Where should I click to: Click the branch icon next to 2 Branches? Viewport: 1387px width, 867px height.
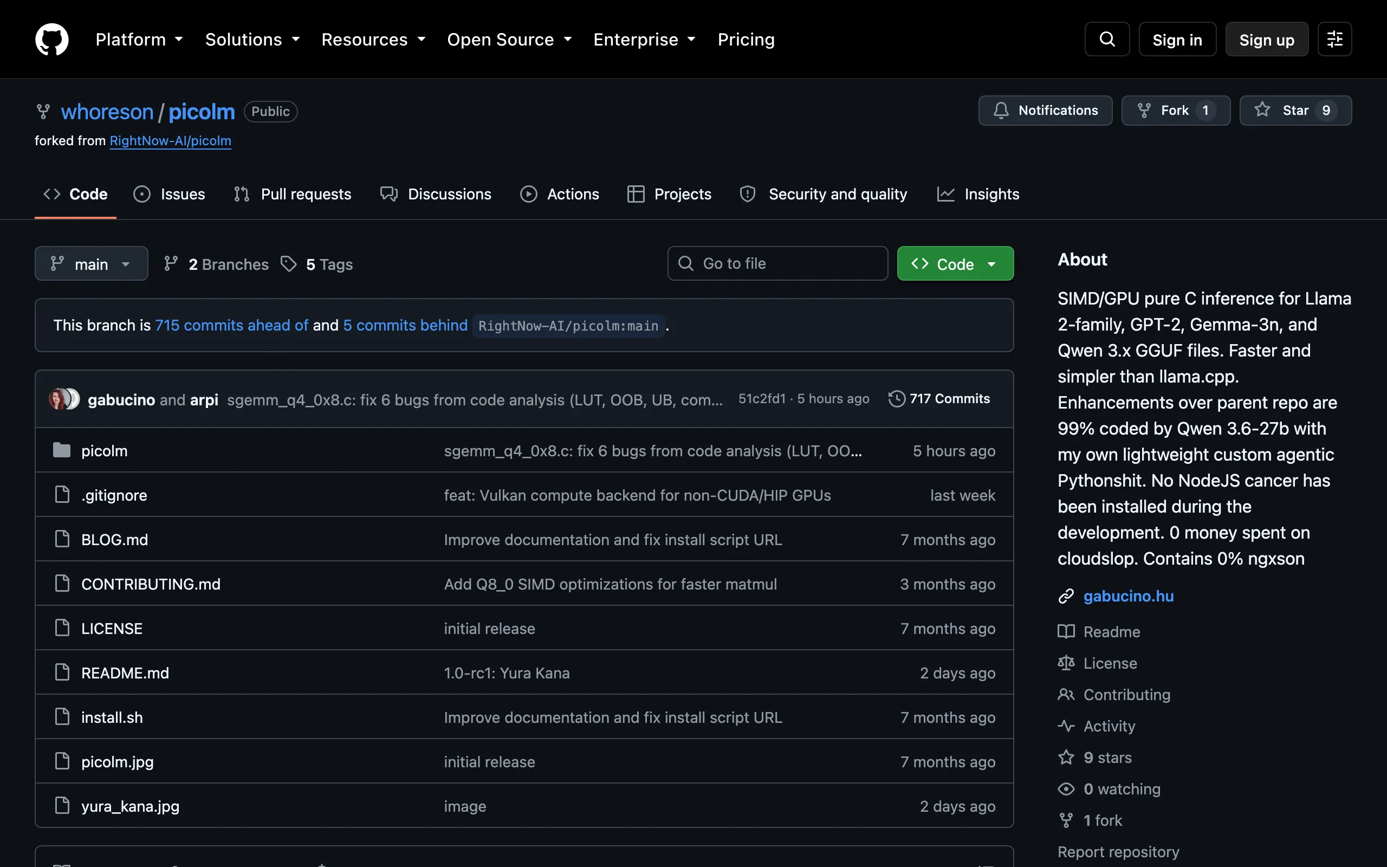pyautogui.click(x=171, y=264)
